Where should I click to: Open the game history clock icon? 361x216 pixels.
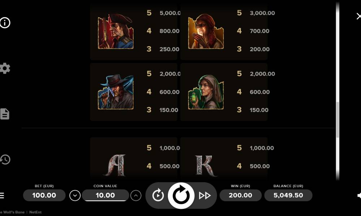click(5, 159)
